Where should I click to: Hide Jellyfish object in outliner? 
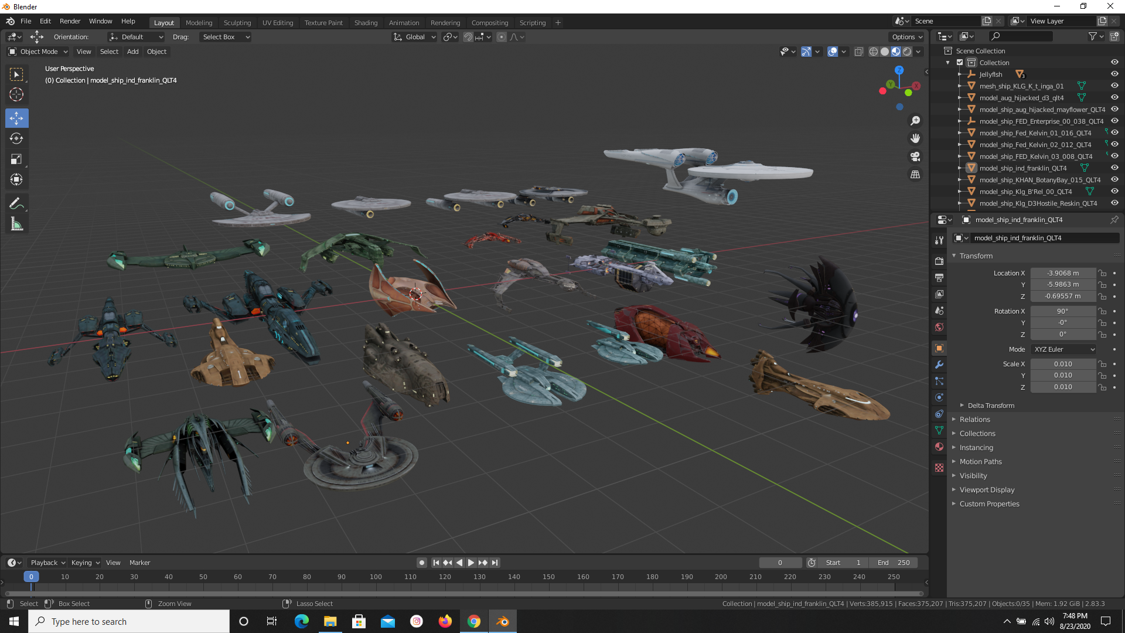[x=1114, y=74]
